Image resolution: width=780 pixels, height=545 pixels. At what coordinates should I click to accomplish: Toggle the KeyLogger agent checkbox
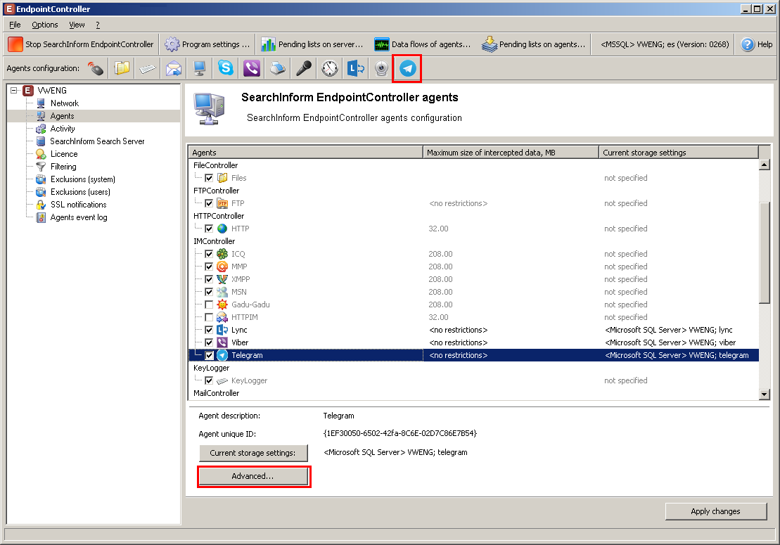209,381
